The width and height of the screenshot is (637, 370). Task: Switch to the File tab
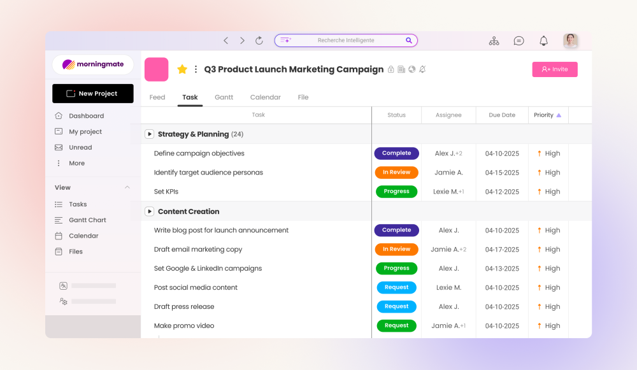(x=303, y=97)
